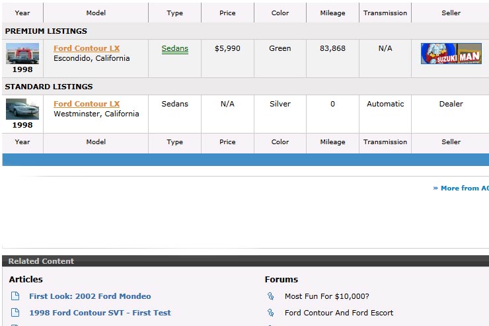Click Year in the bottom header row
Screen dimensions: 489x326
[x=22, y=142]
